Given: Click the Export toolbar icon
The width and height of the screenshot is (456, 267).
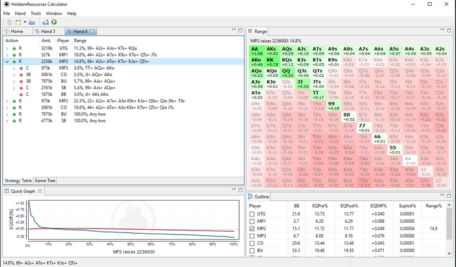Looking at the screenshot, I should (x=46, y=22).
